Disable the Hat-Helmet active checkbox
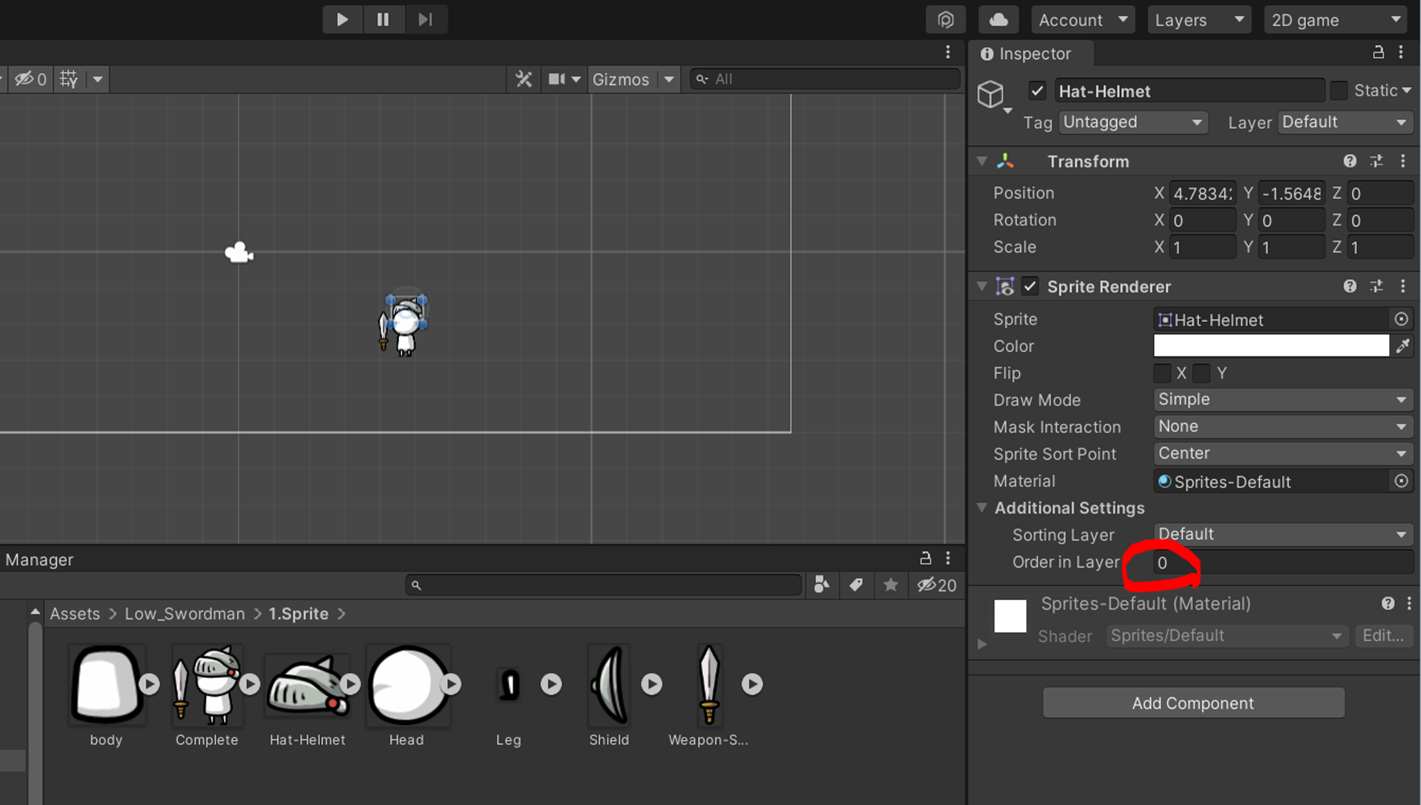This screenshot has width=1421, height=805. coord(1037,91)
